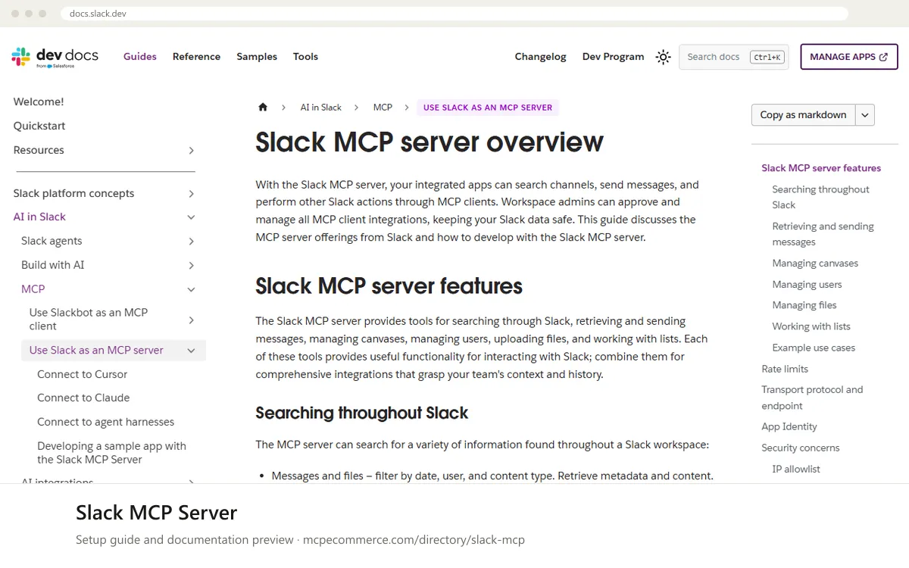Screen dimensions: 909x568
Task: Click the Copy as markdown button
Action: (803, 115)
